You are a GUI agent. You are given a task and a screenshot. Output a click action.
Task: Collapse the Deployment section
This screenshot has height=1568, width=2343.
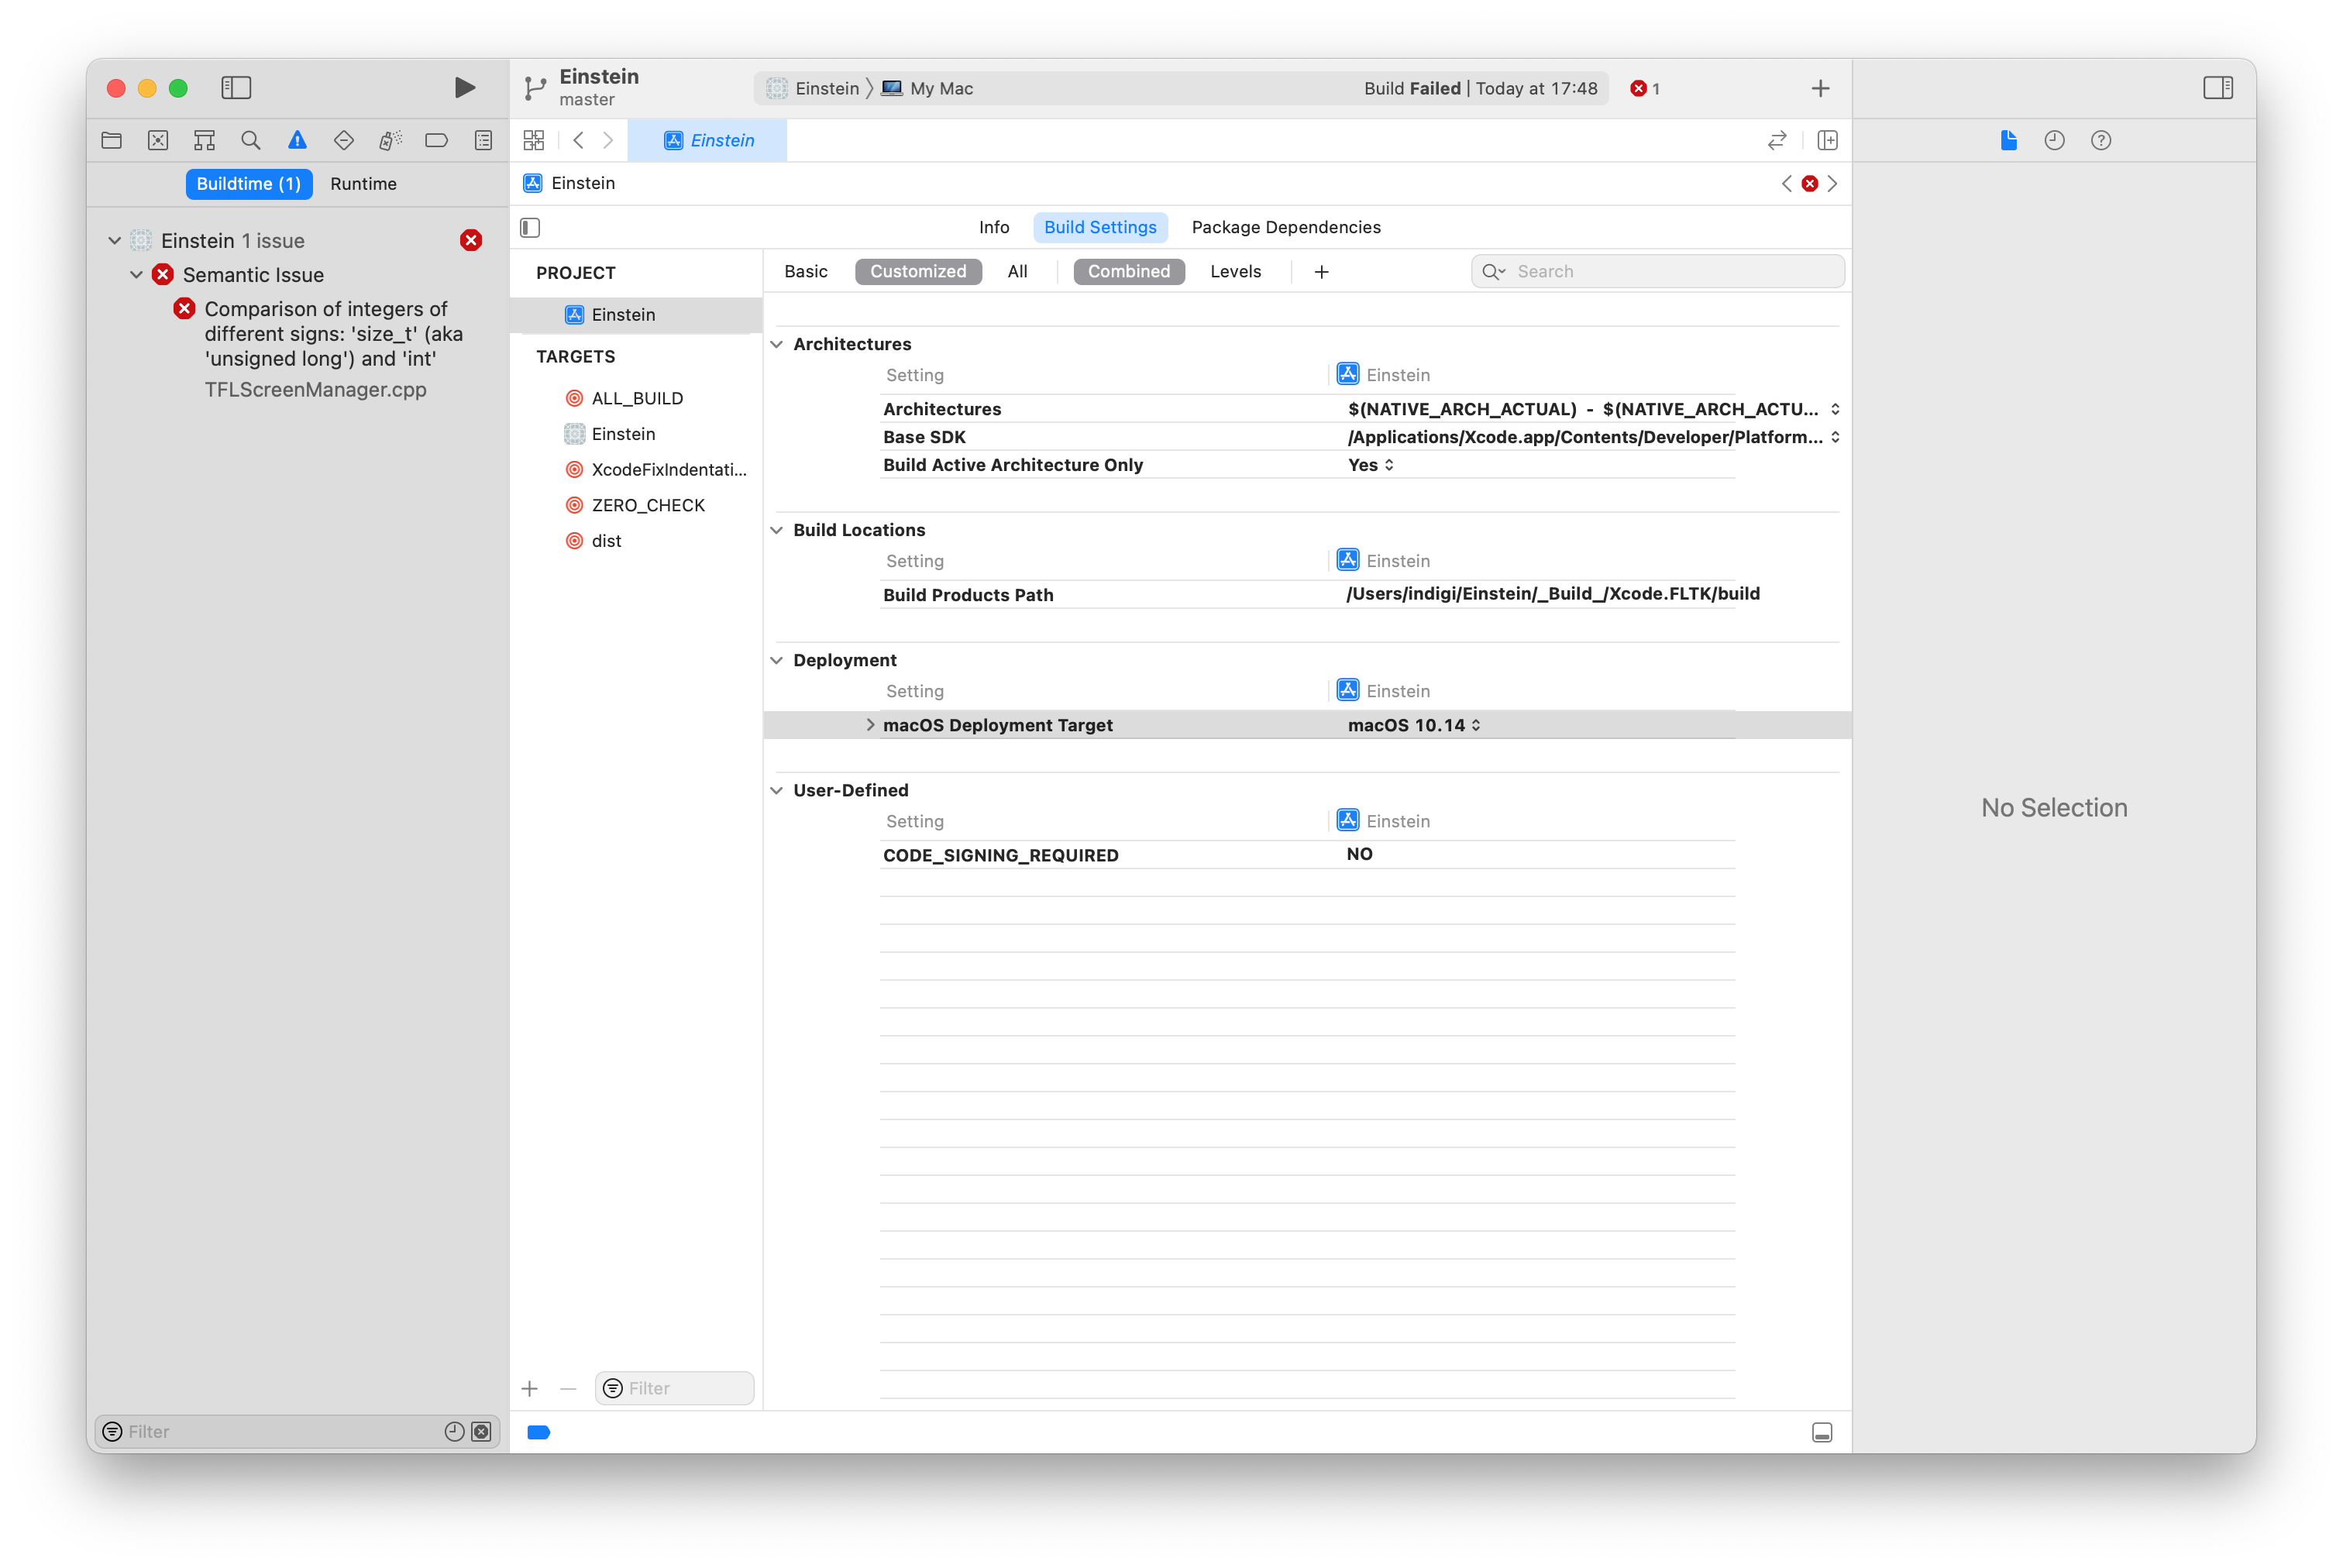[777, 660]
